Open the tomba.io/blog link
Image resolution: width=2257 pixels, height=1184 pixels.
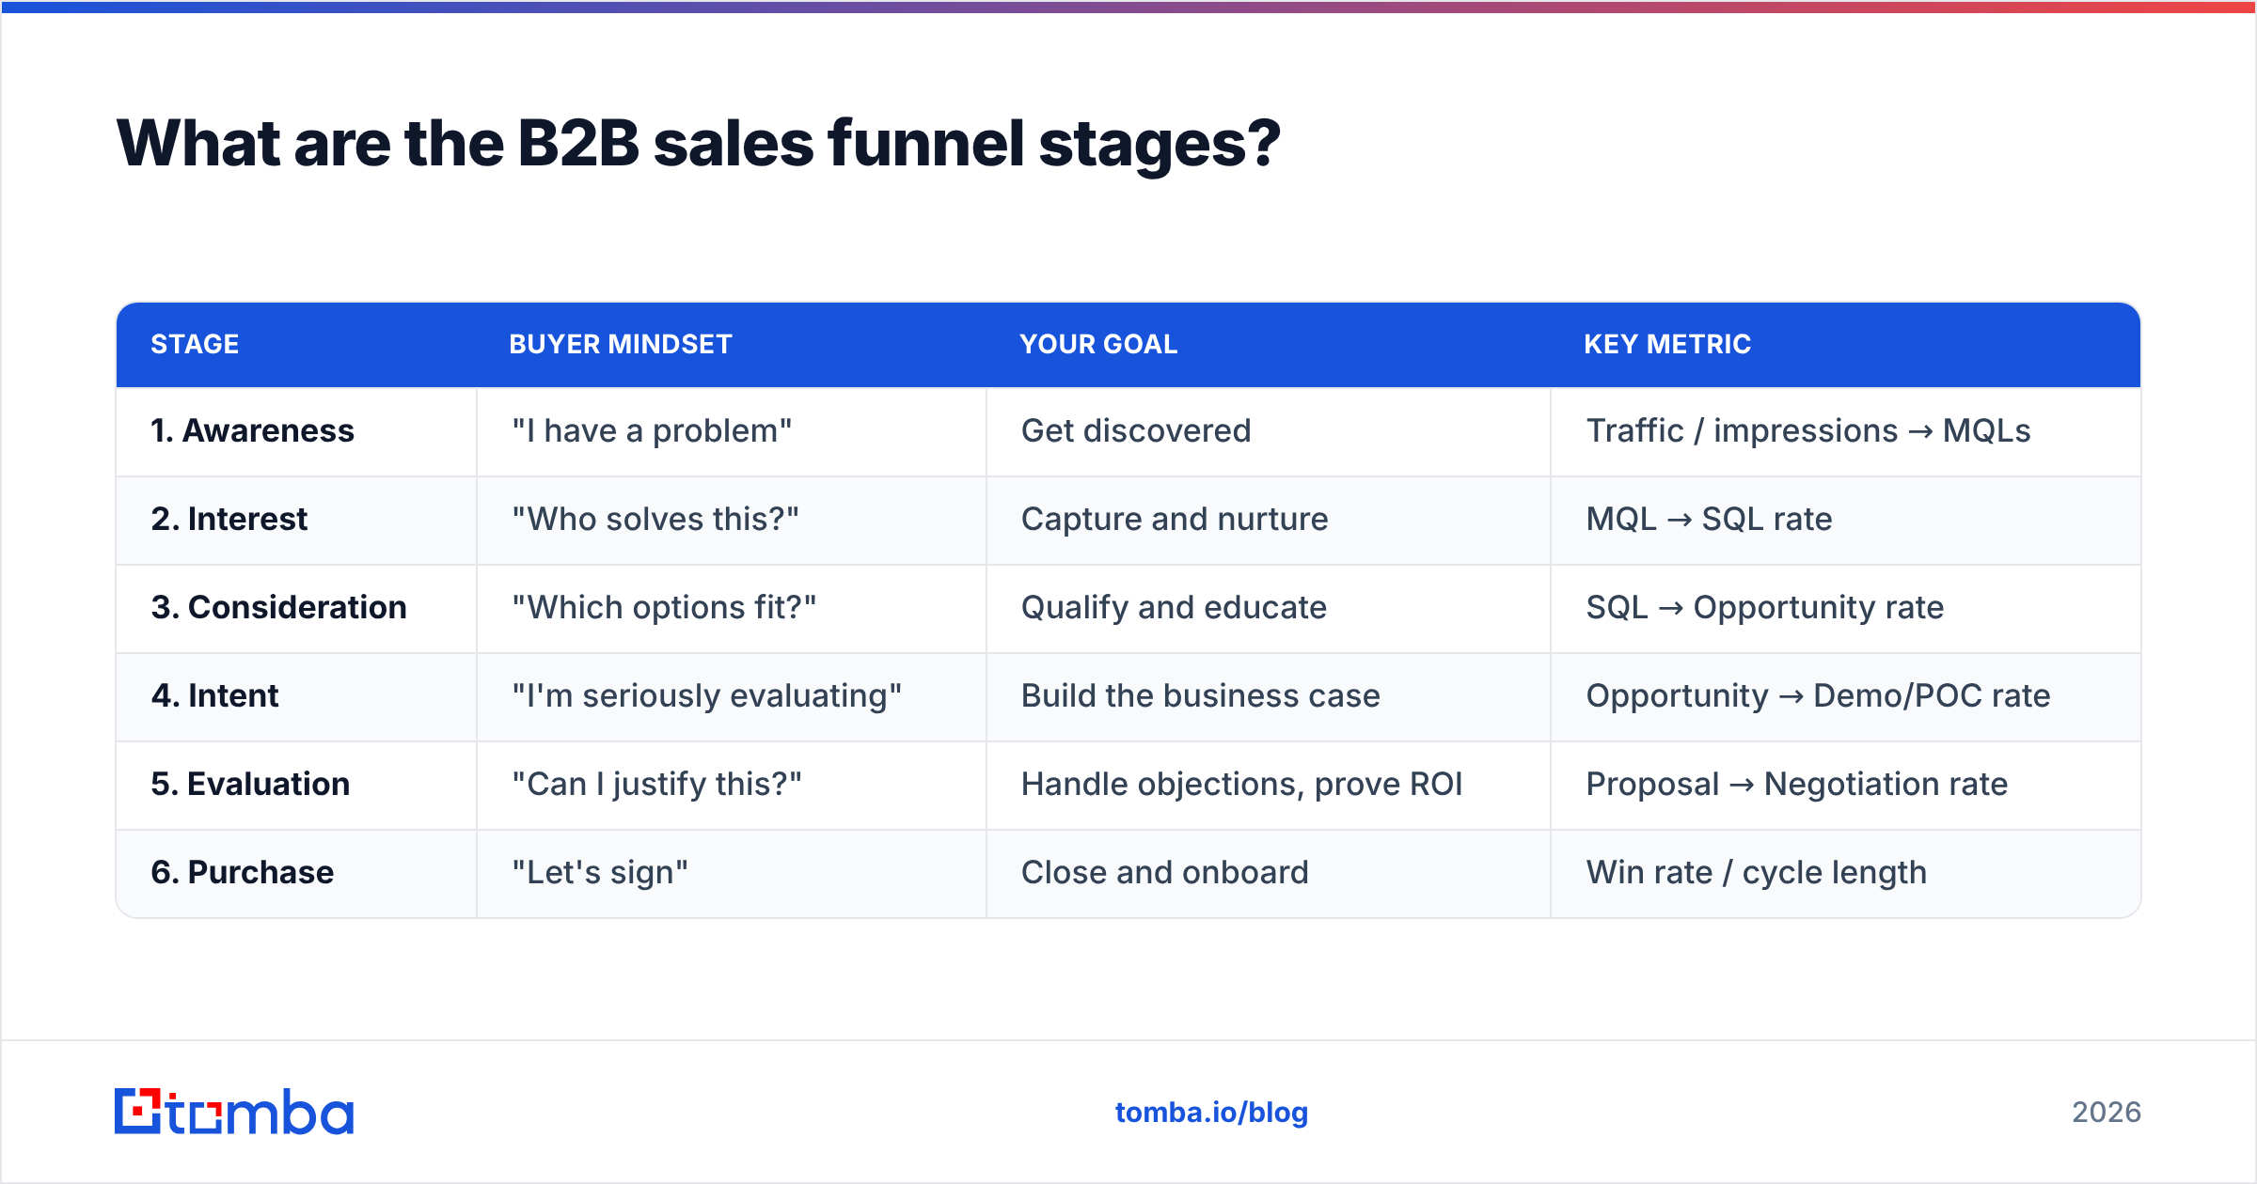[1211, 1113]
